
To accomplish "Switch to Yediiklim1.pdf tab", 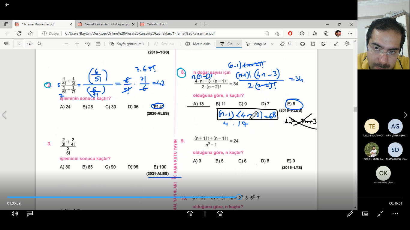I will 168,24.
